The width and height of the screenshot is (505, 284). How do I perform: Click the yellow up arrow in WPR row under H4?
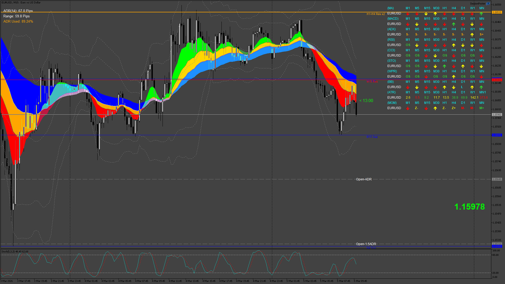[x=454, y=76]
